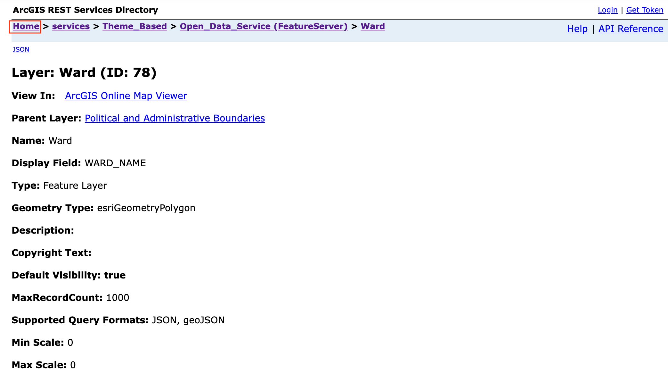668x373 pixels.
Task: Open the API Reference link
Action: pyautogui.click(x=631, y=29)
